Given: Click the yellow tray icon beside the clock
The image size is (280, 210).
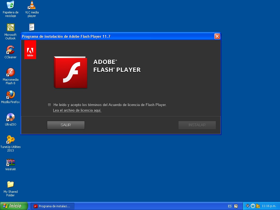Looking at the screenshot, I should pos(258,206).
